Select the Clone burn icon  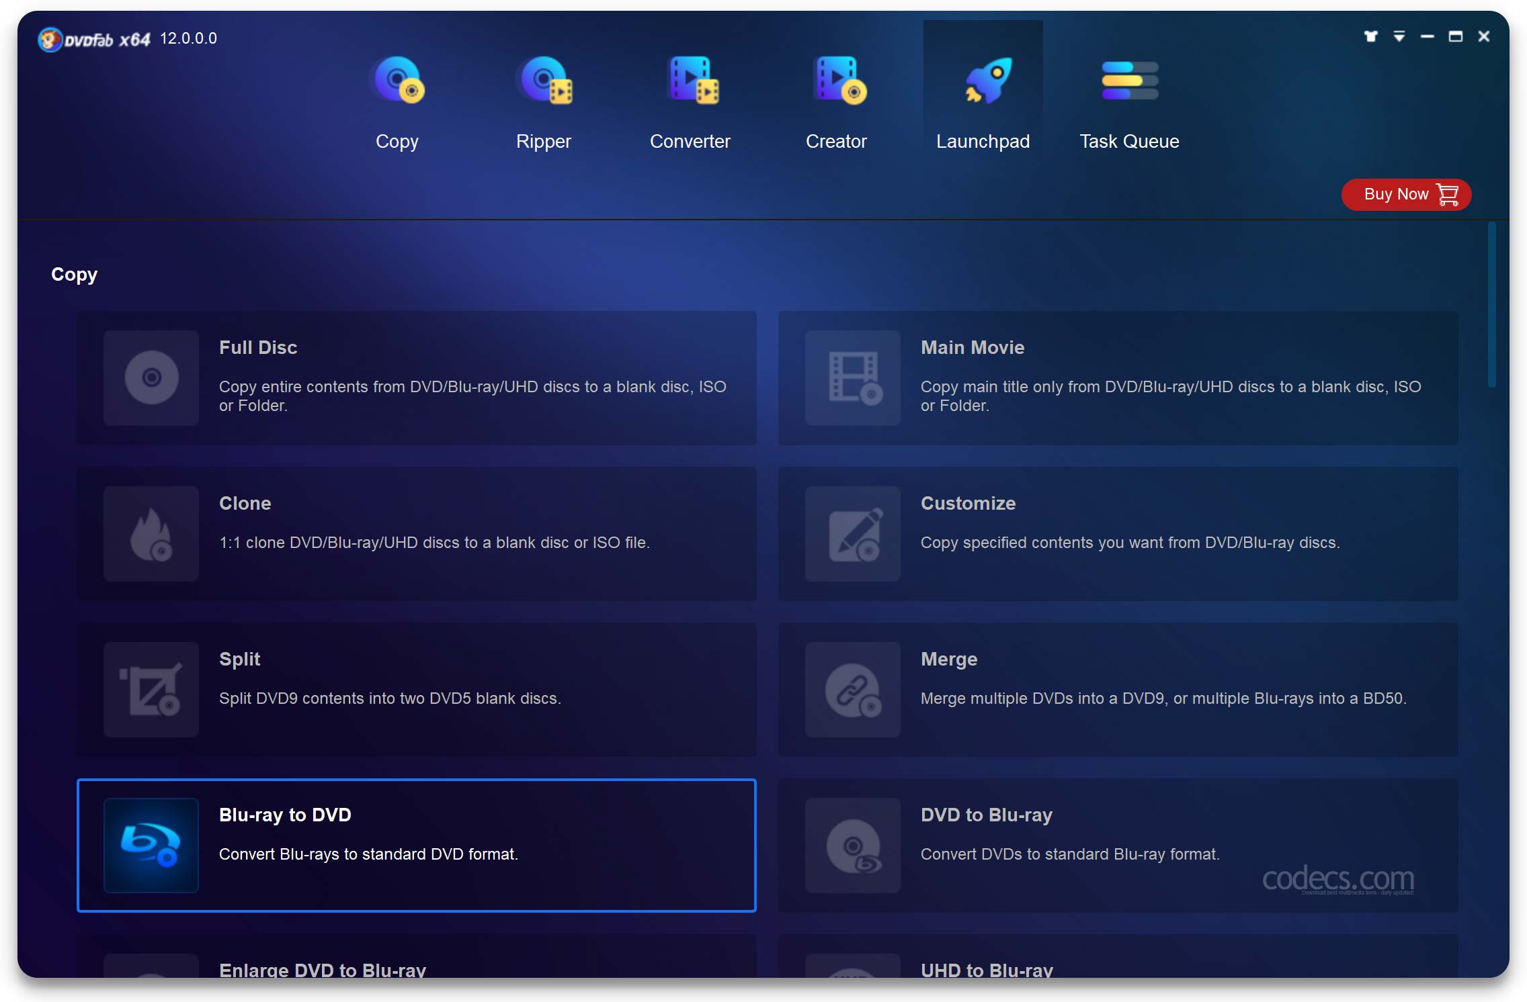tap(151, 534)
